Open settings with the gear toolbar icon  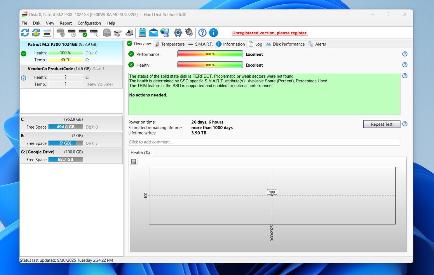[178, 33]
